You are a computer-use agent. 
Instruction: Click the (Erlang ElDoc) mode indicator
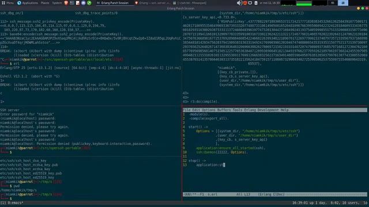(x=271, y=194)
